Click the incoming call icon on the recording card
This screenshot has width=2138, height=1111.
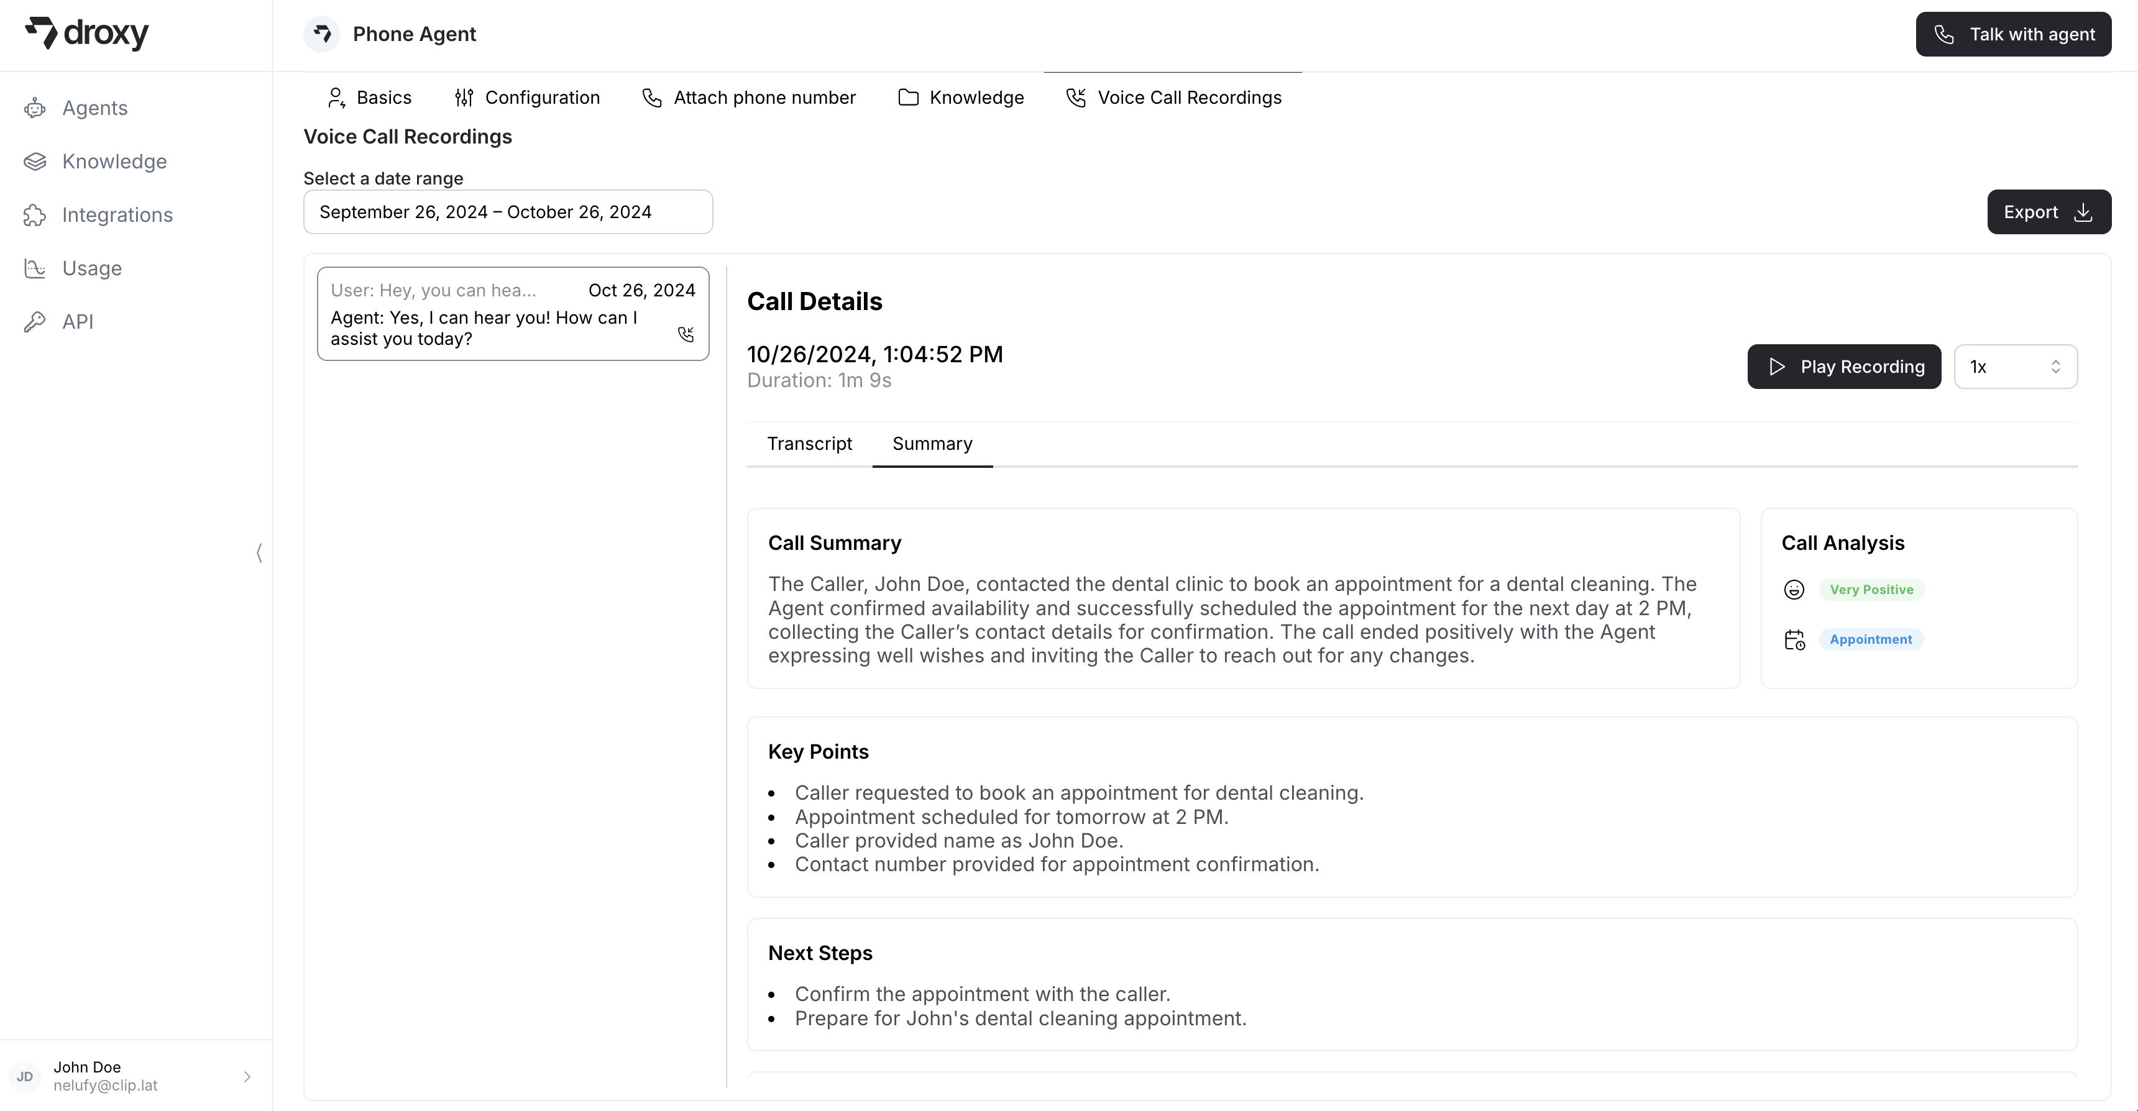tap(687, 334)
